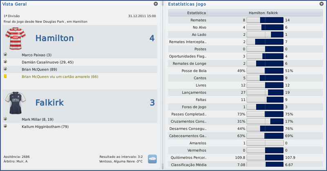The image size is (327, 171).
Task: Click the goal ball icon beside Kallum Higginbotham
Action: tap(5, 127)
